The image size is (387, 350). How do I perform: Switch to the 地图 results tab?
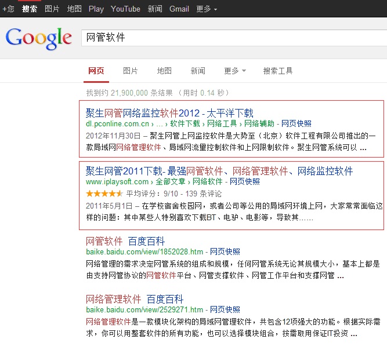164,71
